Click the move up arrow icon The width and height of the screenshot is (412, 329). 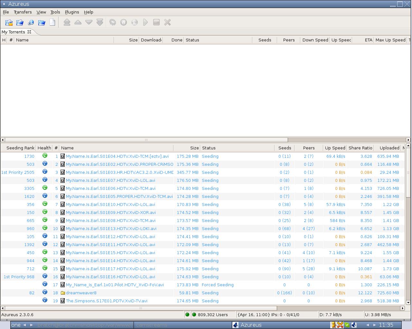tap(78, 22)
